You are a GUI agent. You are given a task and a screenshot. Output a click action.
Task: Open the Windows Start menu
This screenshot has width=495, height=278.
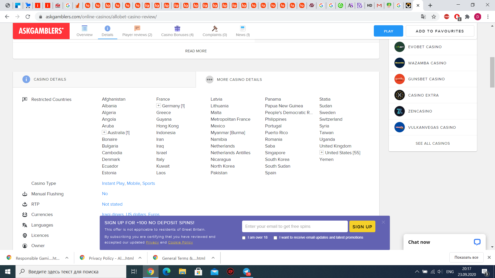click(x=8, y=272)
